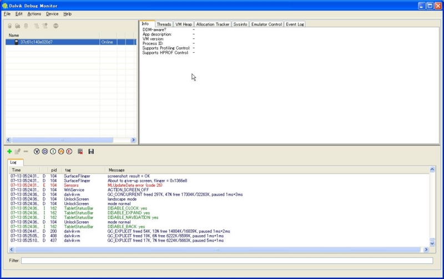Click the pid column header in log
This screenshot has height=279, width=444.
(54, 170)
